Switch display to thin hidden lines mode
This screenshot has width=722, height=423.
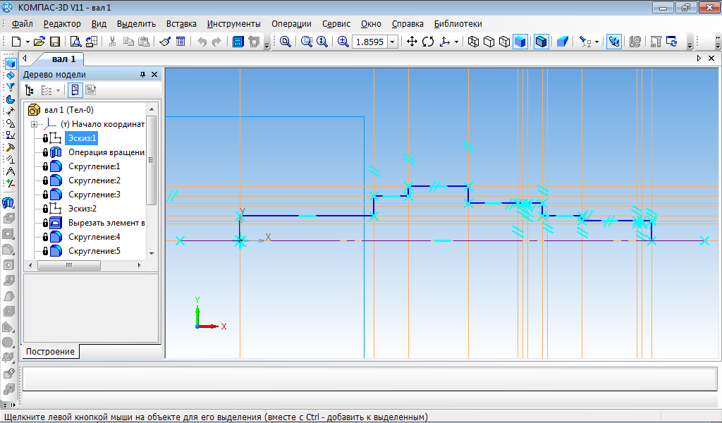coord(505,42)
